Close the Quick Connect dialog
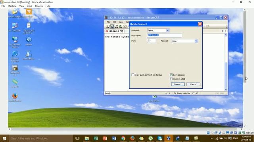 pos(200,24)
